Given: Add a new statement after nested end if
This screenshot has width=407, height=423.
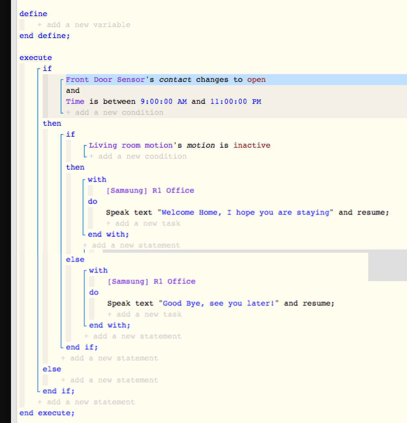Looking at the screenshot, I should coord(110,358).
